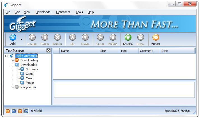This screenshot has width=199, height=118.
Task: Click the Gigaget bird icon in title bar
Action: pos(6,5)
